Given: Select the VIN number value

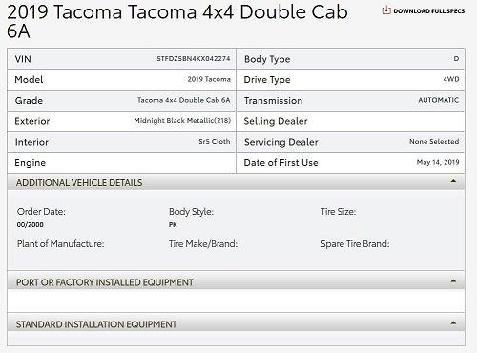Looking at the screenshot, I should [194, 59].
